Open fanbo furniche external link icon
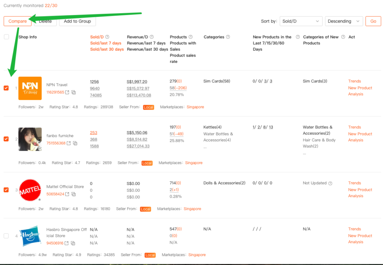This screenshot has width=383, height=265. (x=68, y=143)
